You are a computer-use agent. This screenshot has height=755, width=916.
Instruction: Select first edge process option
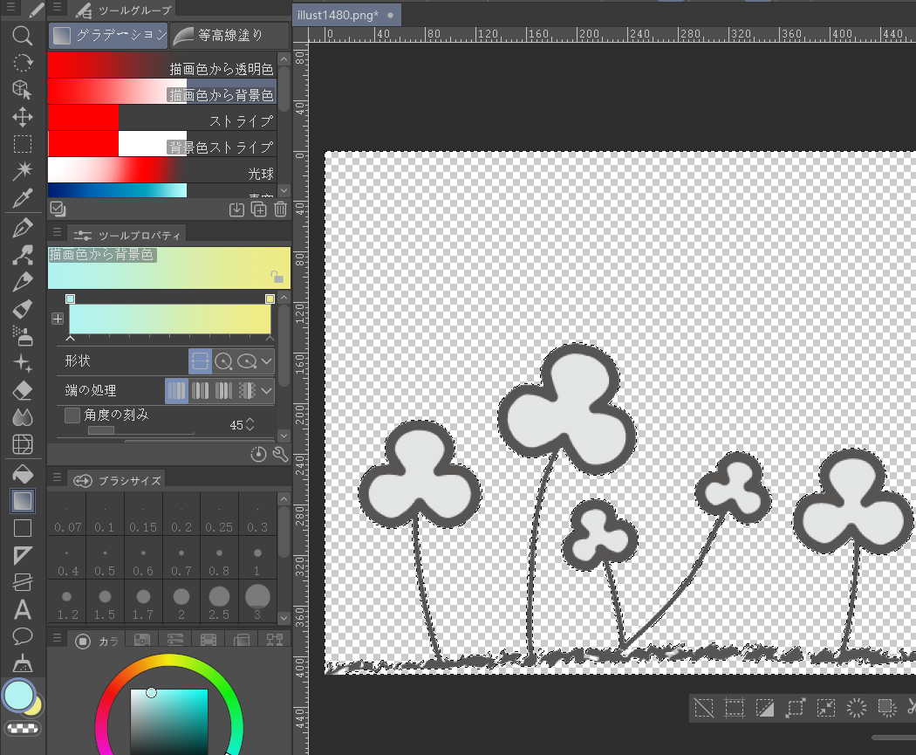[176, 390]
